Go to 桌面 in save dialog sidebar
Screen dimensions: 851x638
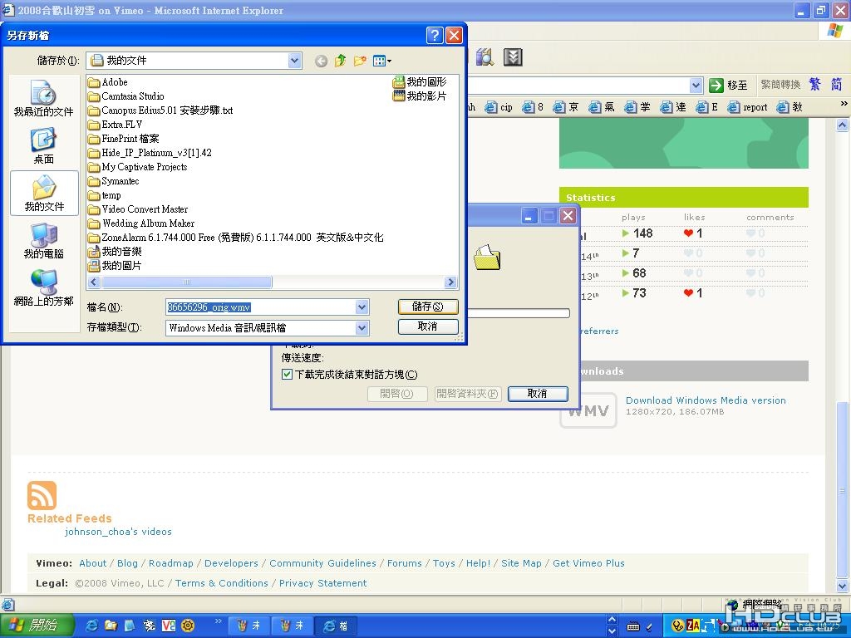pyautogui.click(x=43, y=146)
